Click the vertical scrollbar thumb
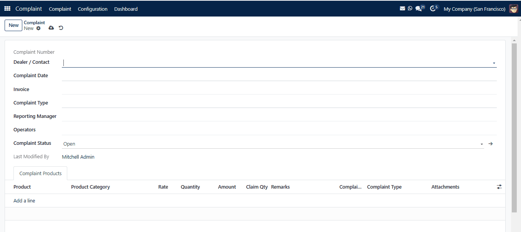This screenshot has height=232, width=521. (x=514, y=128)
